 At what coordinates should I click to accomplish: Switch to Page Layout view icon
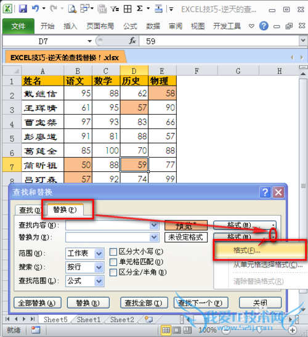click(176, 330)
